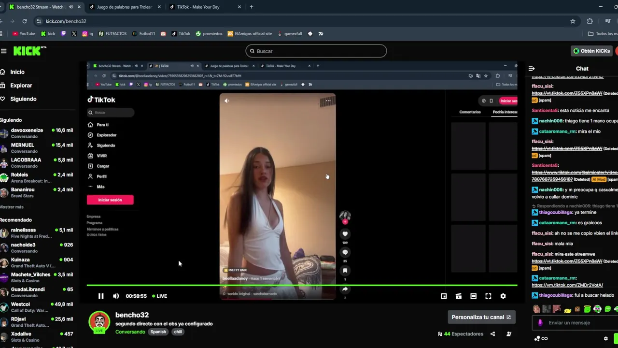Open gamezfull bookmark
Viewport: 618px width, 348px height.
[290, 34]
